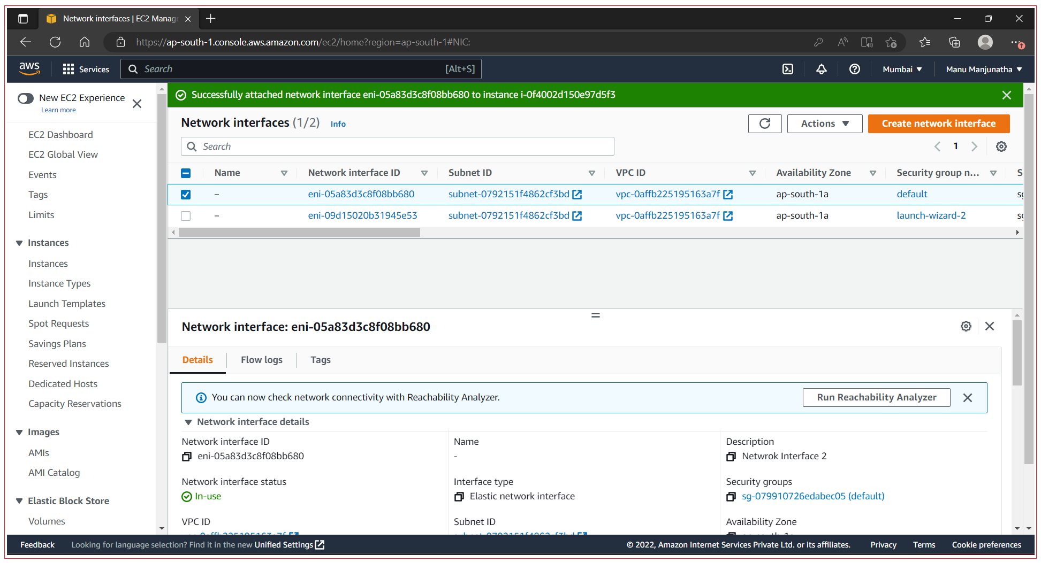Click the browser address bar URL
The height and width of the screenshot is (563, 1041).
pos(303,42)
